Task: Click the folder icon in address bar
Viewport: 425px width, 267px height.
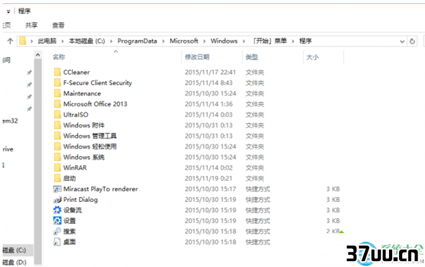Action: pos(23,41)
